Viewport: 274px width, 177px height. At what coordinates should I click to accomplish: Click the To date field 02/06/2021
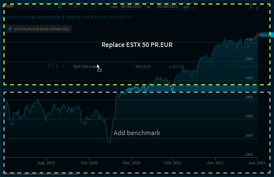point(168,7)
